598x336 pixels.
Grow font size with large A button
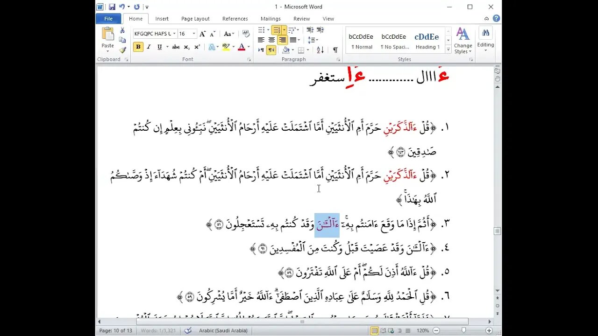[x=203, y=34]
